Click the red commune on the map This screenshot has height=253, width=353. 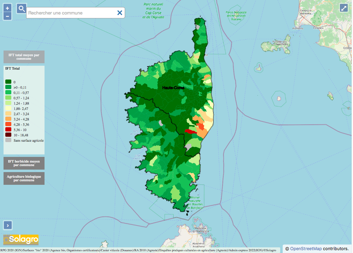(190, 131)
